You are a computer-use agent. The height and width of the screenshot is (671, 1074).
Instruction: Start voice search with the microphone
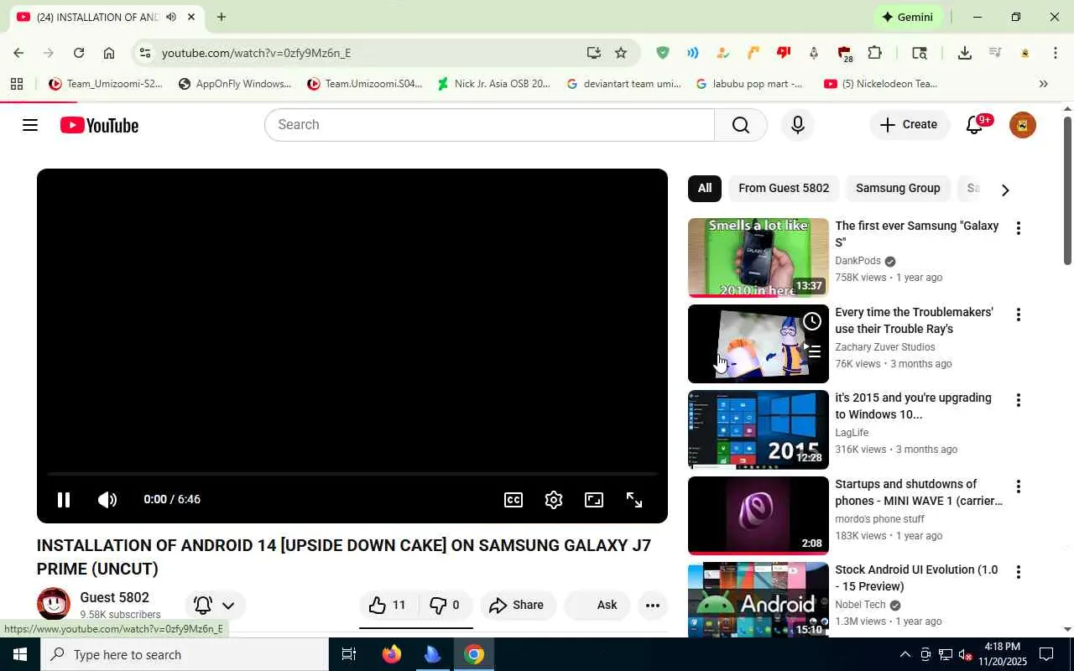pos(797,125)
